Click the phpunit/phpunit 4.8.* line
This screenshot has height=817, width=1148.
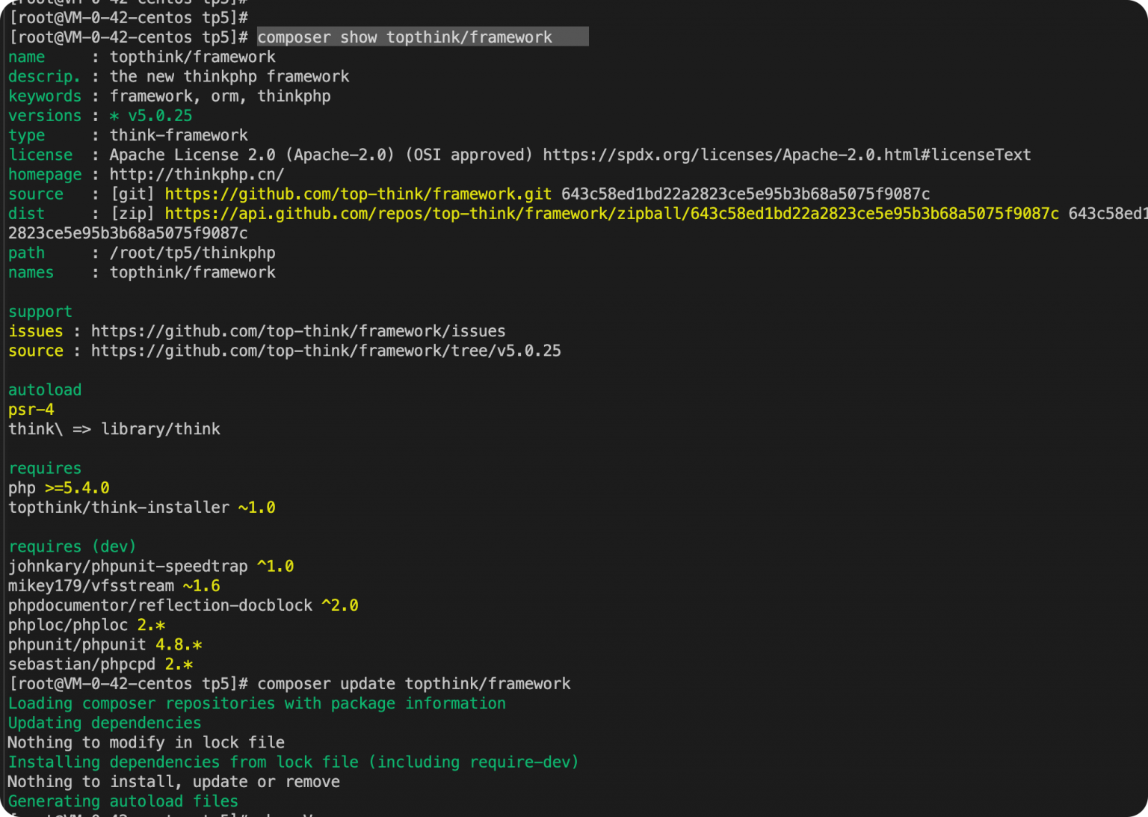coord(105,644)
